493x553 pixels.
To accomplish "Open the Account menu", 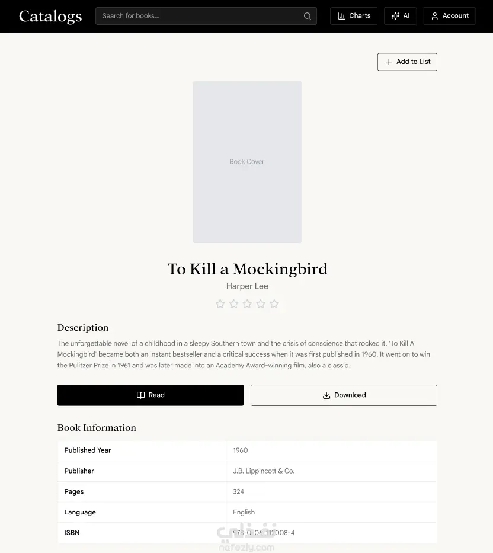I will point(450,16).
